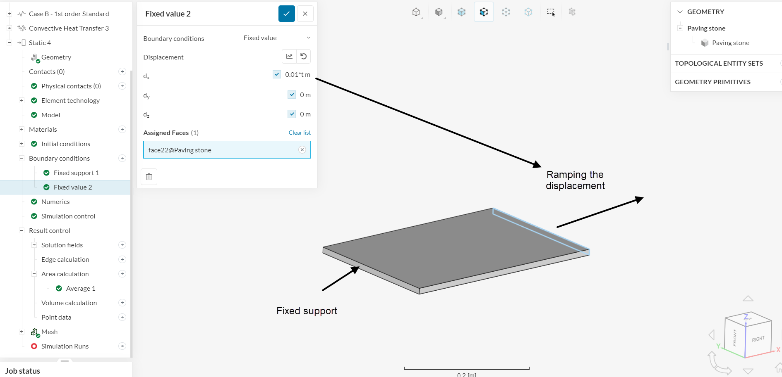Click Clear list link
Image resolution: width=782 pixels, height=377 pixels.
pos(300,133)
